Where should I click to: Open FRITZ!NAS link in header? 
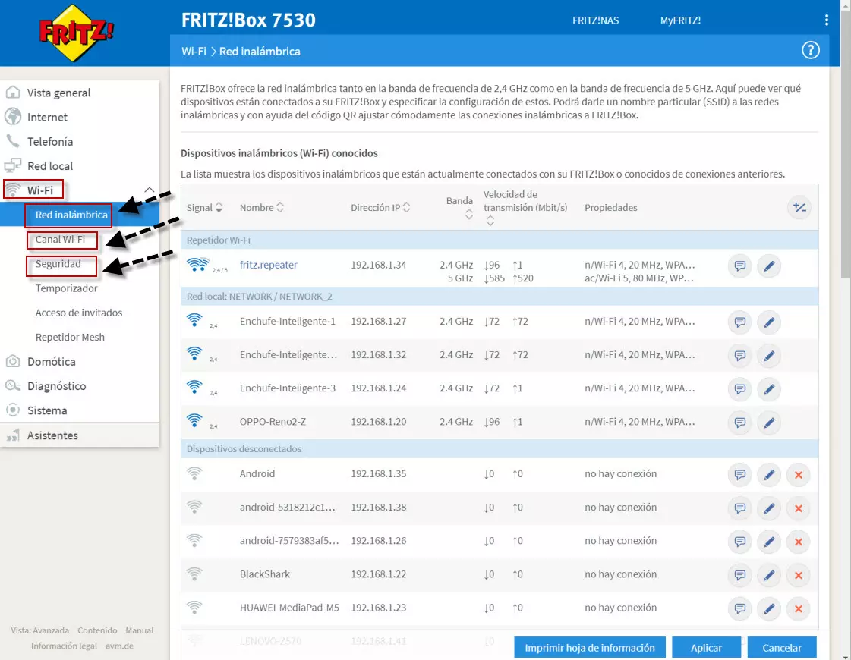click(595, 20)
